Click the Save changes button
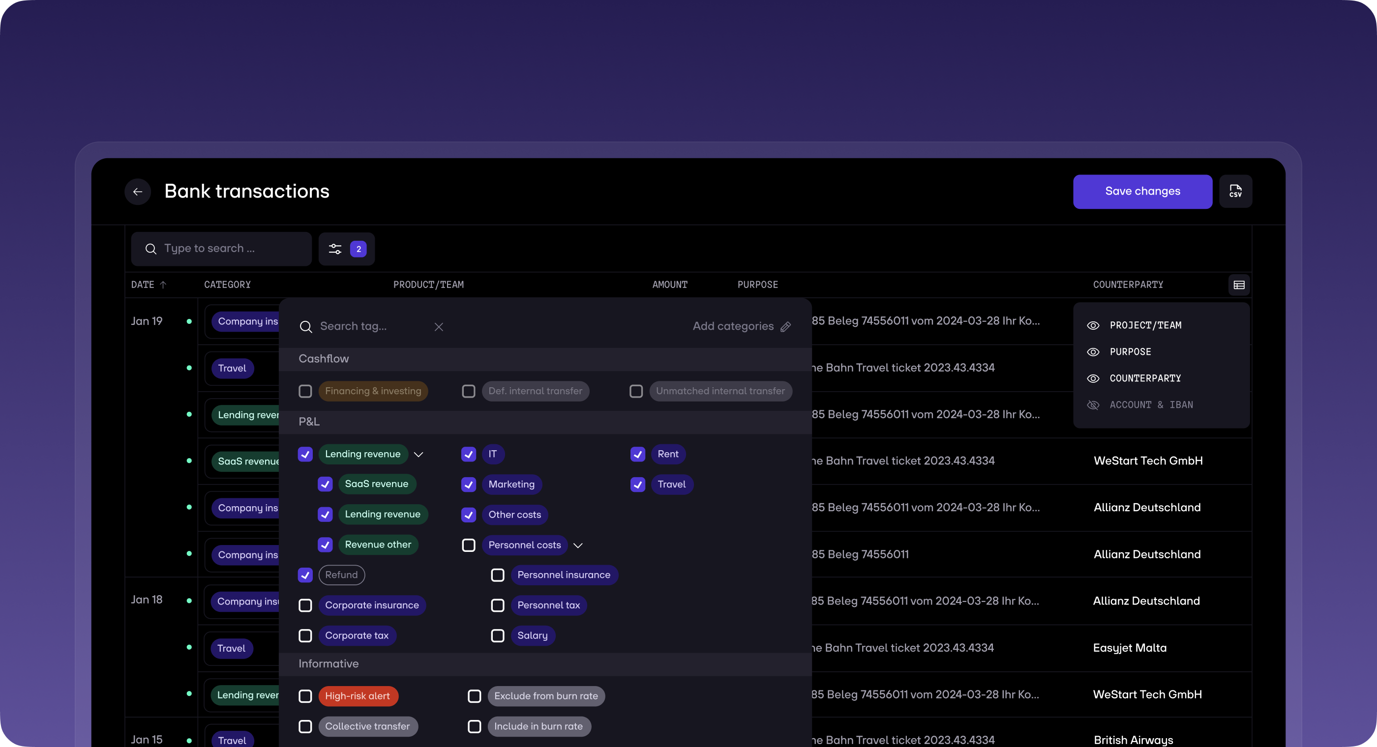 point(1142,191)
